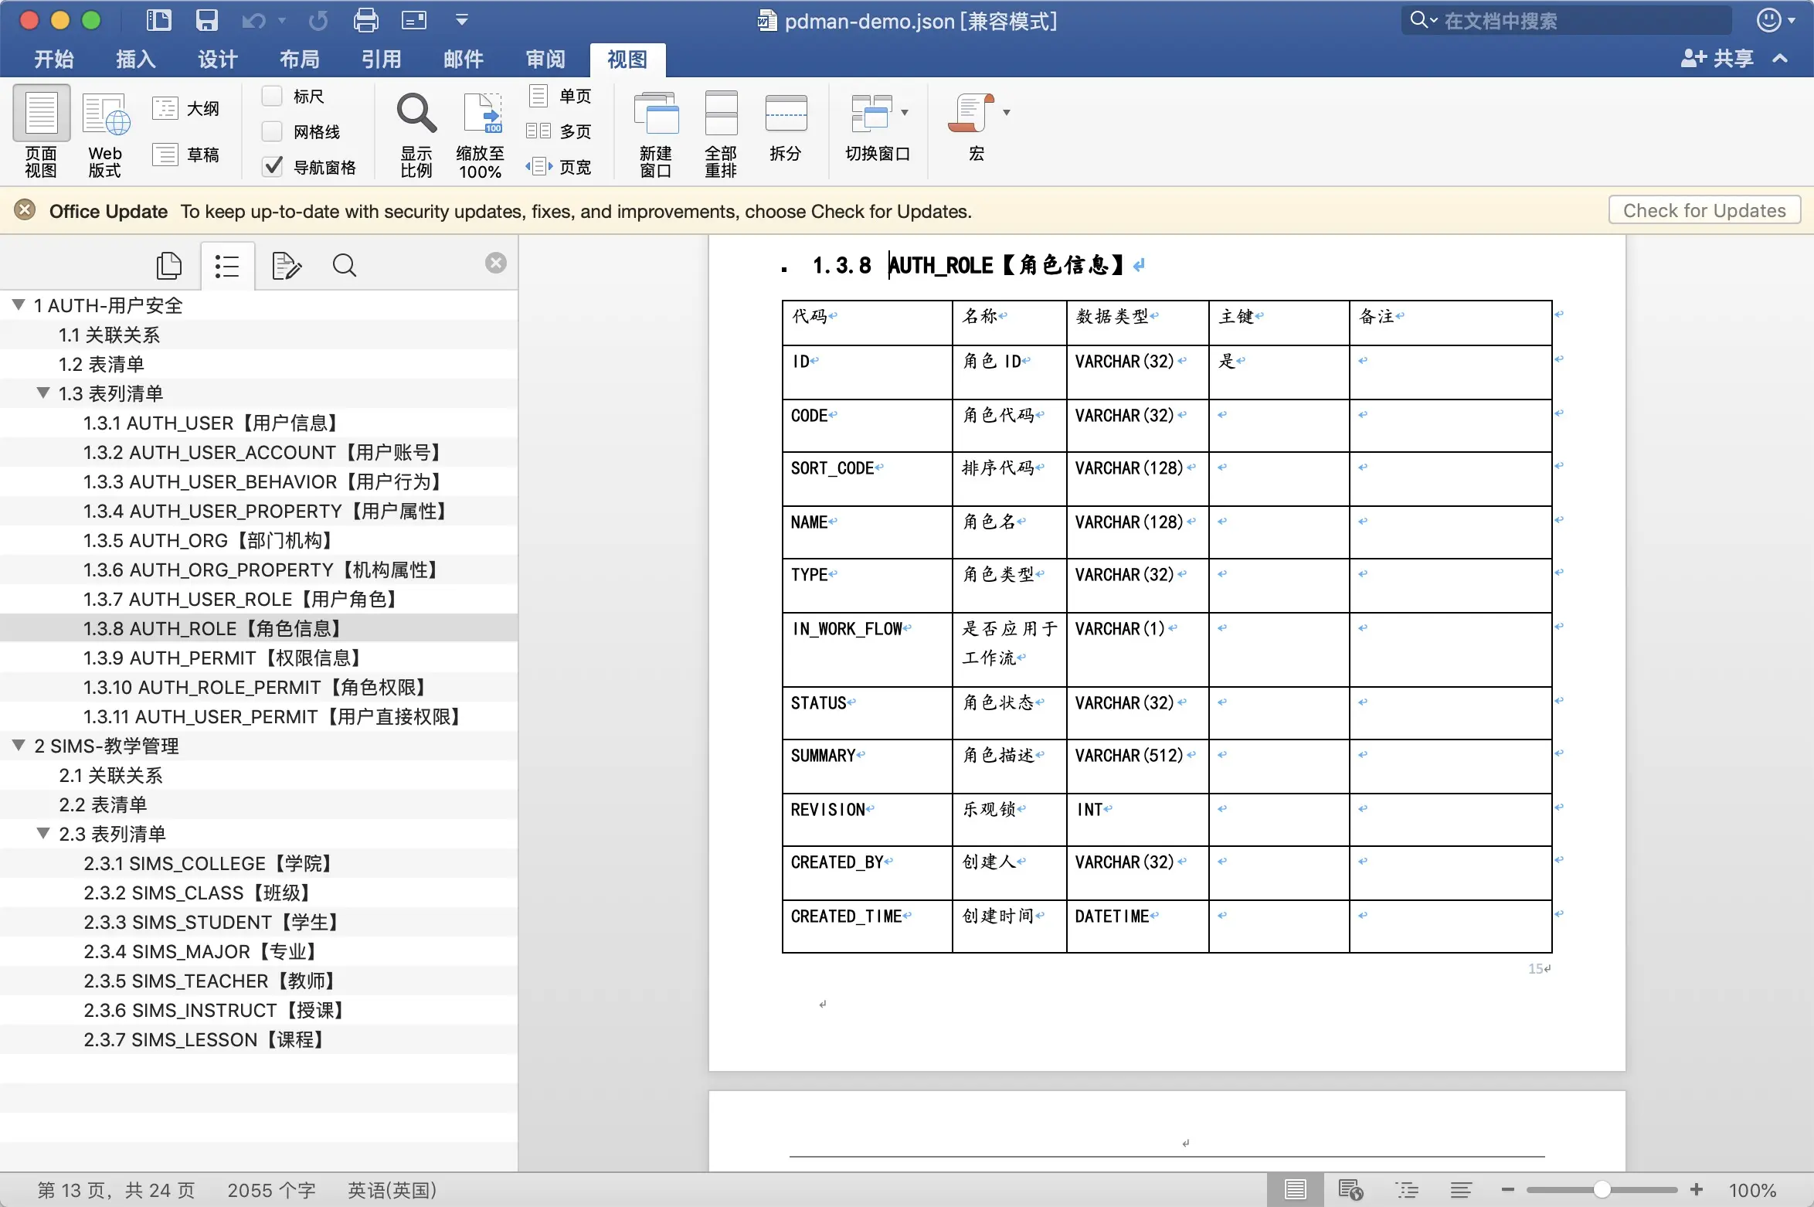Collapse the '2.3 表列清单' tree node
1814x1207 pixels.
tap(44, 833)
